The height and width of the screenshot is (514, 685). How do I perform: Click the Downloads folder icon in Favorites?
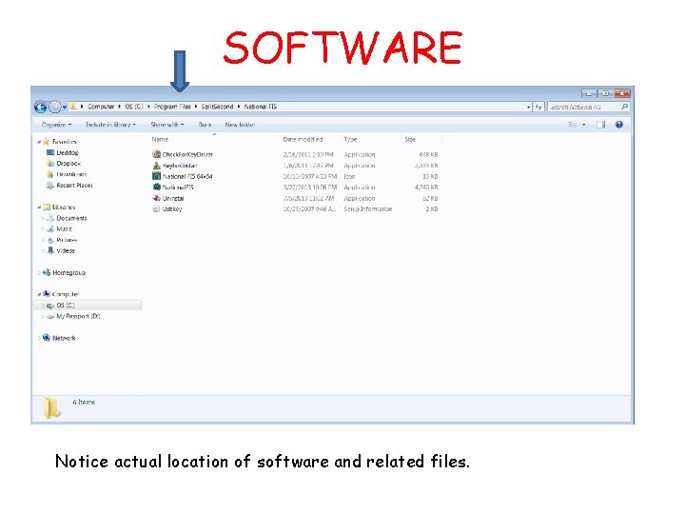coord(50,174)
